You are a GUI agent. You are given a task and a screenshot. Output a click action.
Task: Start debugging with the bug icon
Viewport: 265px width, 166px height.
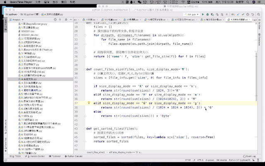coord(207,15)
